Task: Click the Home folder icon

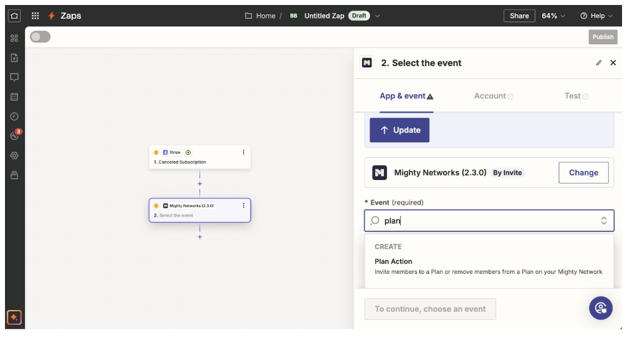Action: [x=249, y=16]
